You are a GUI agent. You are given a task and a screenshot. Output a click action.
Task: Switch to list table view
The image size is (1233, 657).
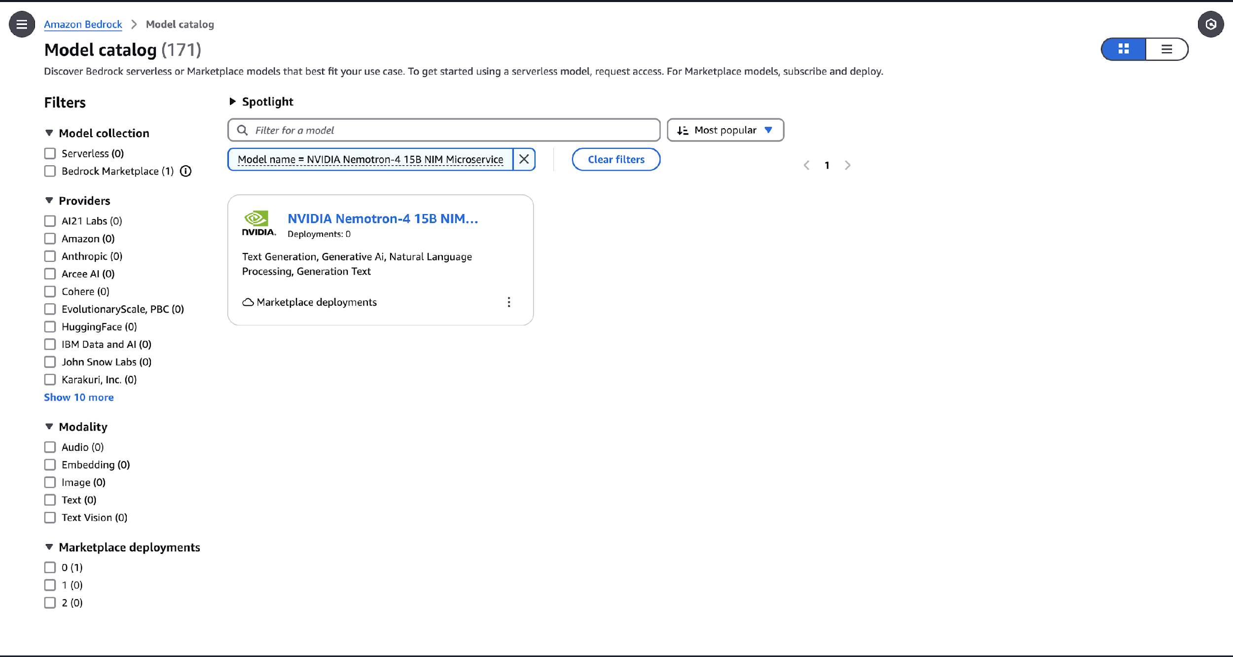click(1166, 49)
